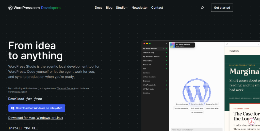
Task: Click the reload icon in the preview pane
Action: (x=227, y=44)
